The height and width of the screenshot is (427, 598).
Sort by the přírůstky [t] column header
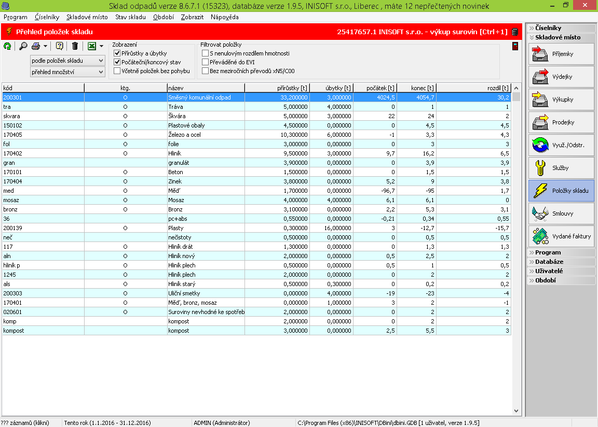(277, 88)
